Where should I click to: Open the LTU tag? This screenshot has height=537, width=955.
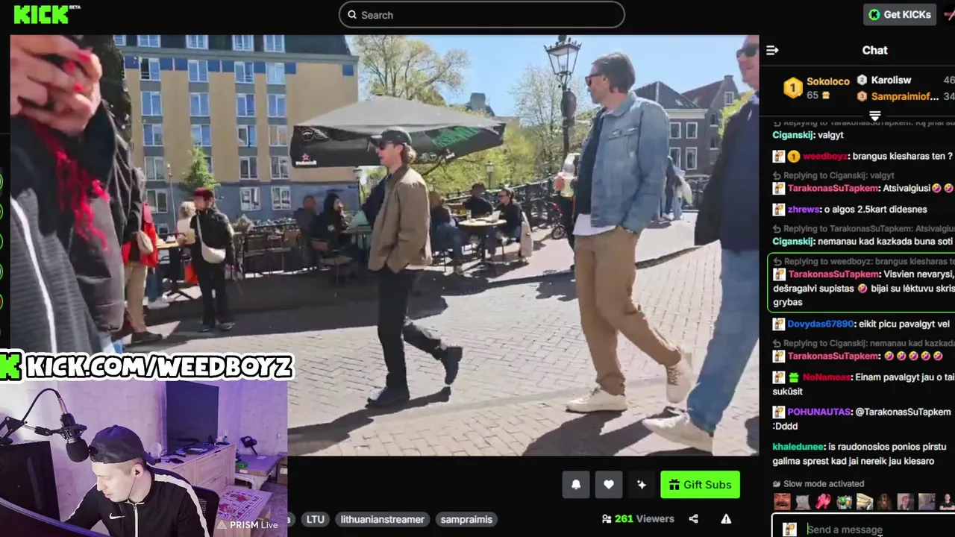[316, 519]
